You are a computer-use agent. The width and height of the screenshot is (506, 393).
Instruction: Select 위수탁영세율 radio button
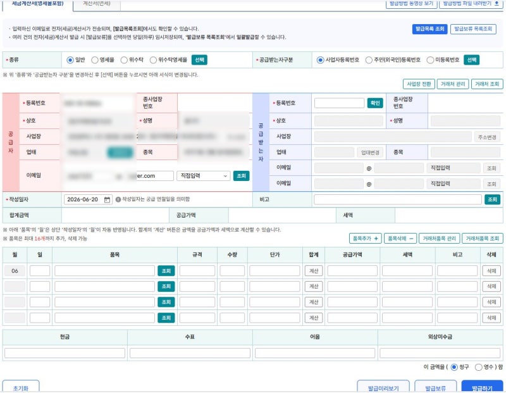point(153,60)
